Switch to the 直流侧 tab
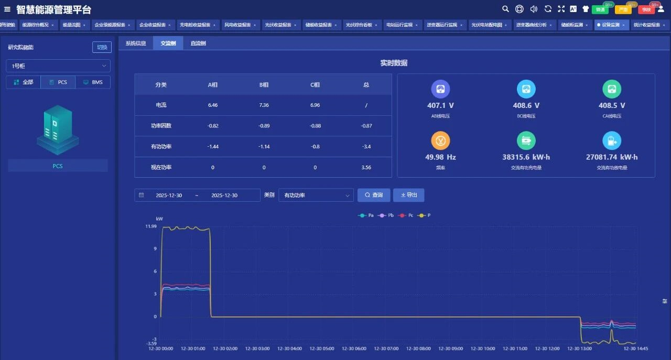The width and height of the screenshot is (671, 360). pos(198,43)
